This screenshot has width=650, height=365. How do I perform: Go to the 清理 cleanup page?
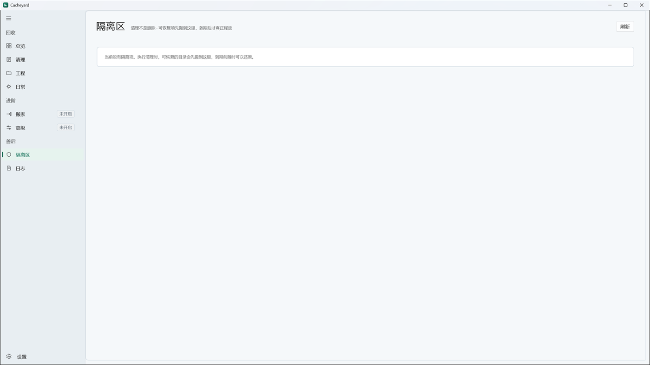(x=43, y=60)
